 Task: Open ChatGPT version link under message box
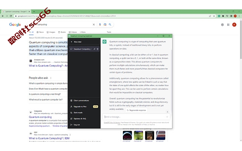tap(112, 122)
